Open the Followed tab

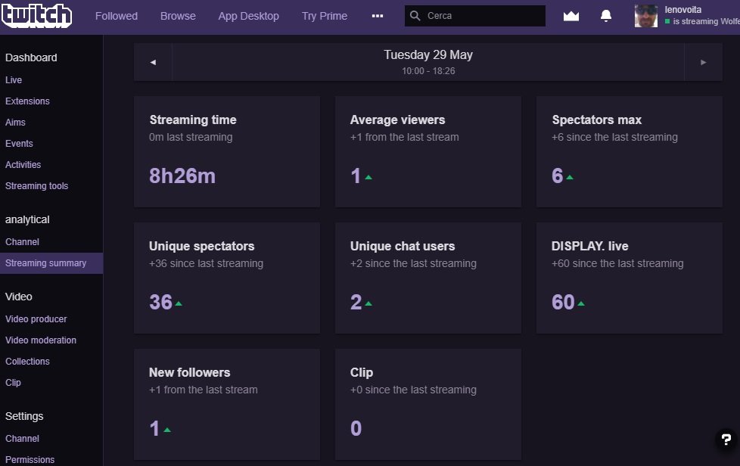pyautogui.click(x=116, y=16)
